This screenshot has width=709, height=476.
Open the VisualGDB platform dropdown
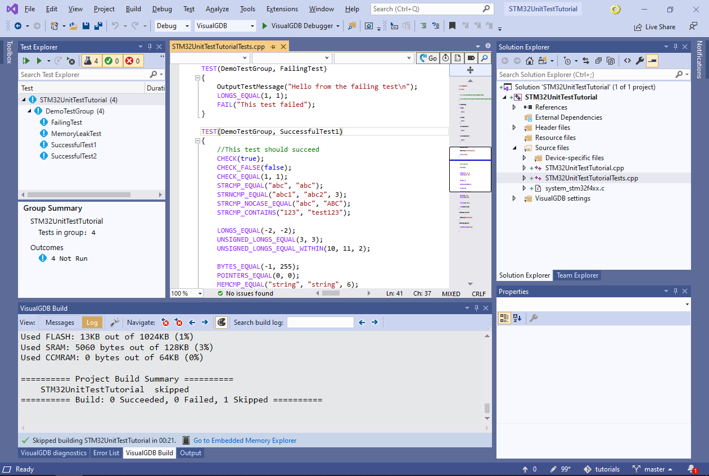pyautogui.click(x=226, y=26)
